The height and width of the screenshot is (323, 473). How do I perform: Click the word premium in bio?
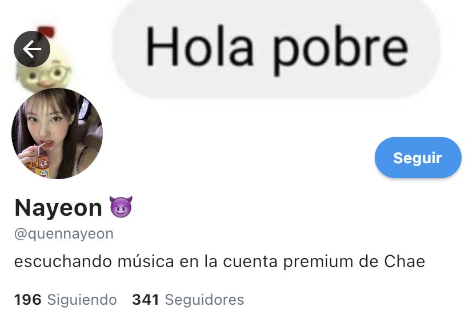[x=318, y=262]
